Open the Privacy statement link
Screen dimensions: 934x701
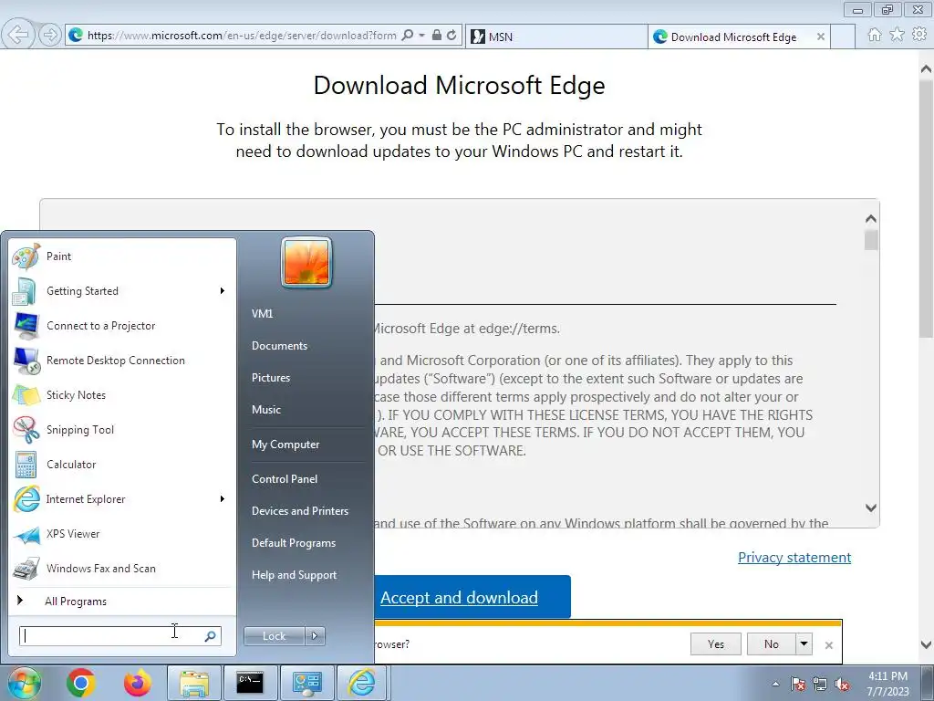coord(794,558)
